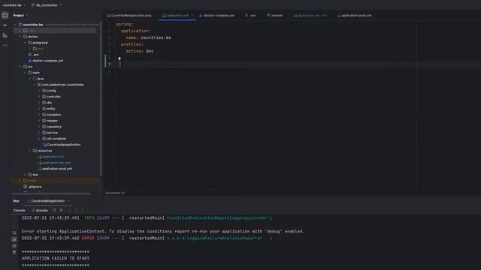The width and height of the screenshot is (481, 270).
Task: Collapse the src folder
Action: (20, 67)
